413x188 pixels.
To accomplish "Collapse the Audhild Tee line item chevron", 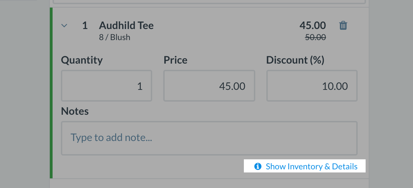I will coord(64,26).
